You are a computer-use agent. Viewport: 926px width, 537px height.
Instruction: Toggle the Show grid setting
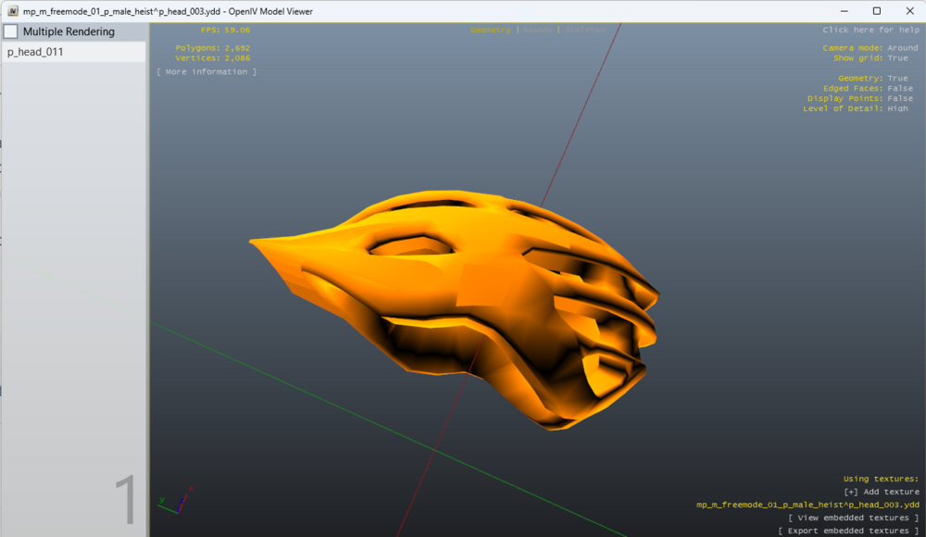(x=897, y=58)
